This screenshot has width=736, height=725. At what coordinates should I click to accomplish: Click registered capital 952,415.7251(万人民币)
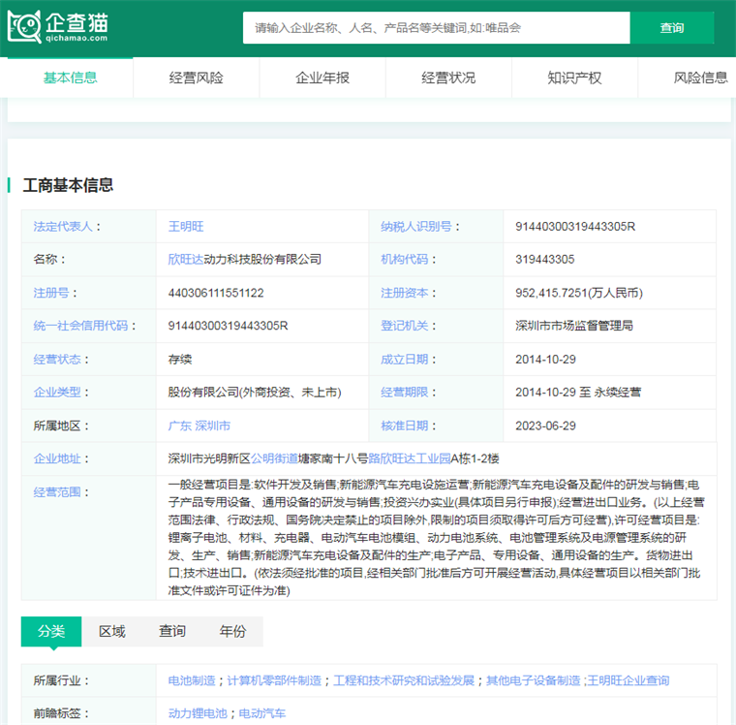(x=579, y=293)
